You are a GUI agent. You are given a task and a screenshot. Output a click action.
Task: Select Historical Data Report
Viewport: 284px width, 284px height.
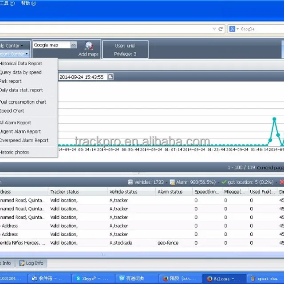tap(21, 63)
